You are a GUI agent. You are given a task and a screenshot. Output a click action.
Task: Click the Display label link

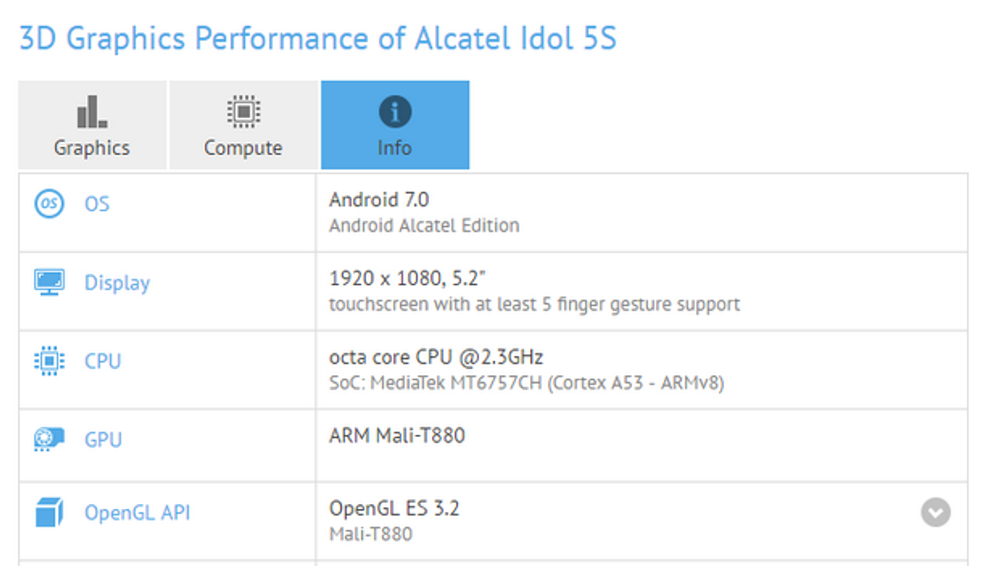tap(117, 283)
